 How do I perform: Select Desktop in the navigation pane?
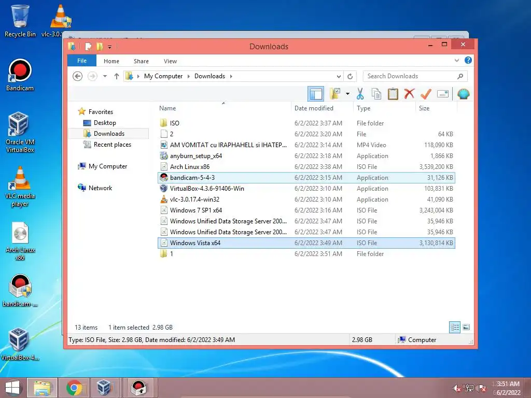click(x=105, y=122)
